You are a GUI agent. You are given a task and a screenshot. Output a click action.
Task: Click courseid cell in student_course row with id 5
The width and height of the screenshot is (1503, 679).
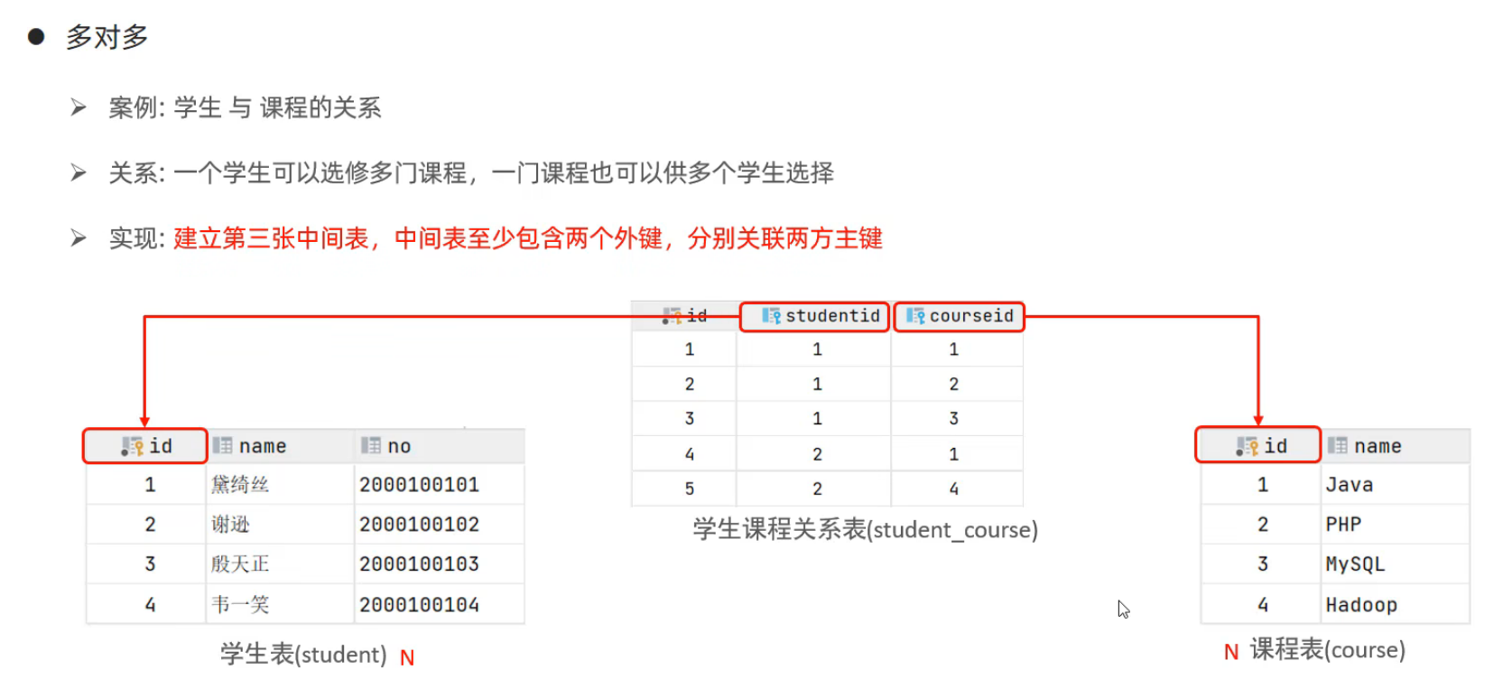957,488
